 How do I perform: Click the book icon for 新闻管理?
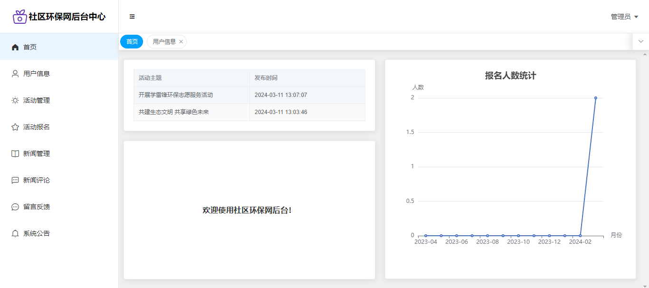pos(15,154)
